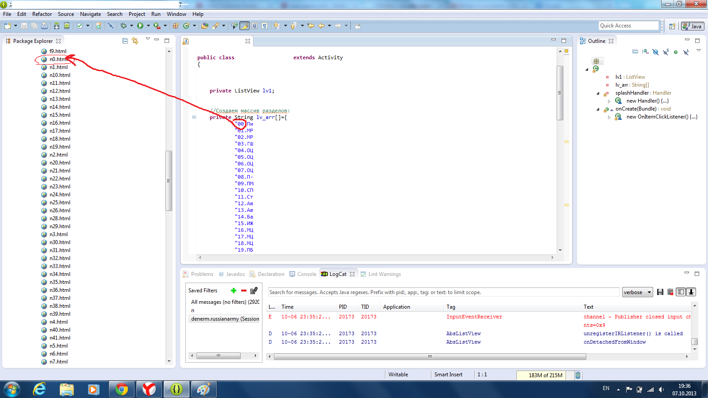Screen dimensions: 708x398
Task: Open the Refactor menu
Action: click(x=42, y=14)
